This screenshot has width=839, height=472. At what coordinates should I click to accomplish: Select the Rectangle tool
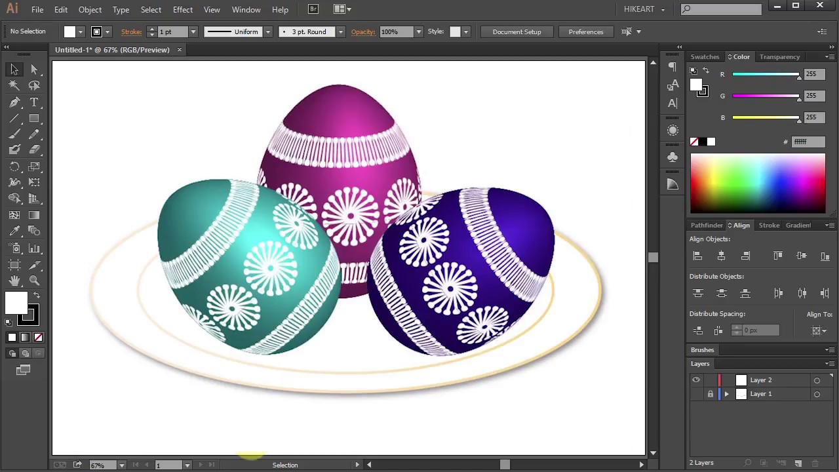click(x=34, y=119)
